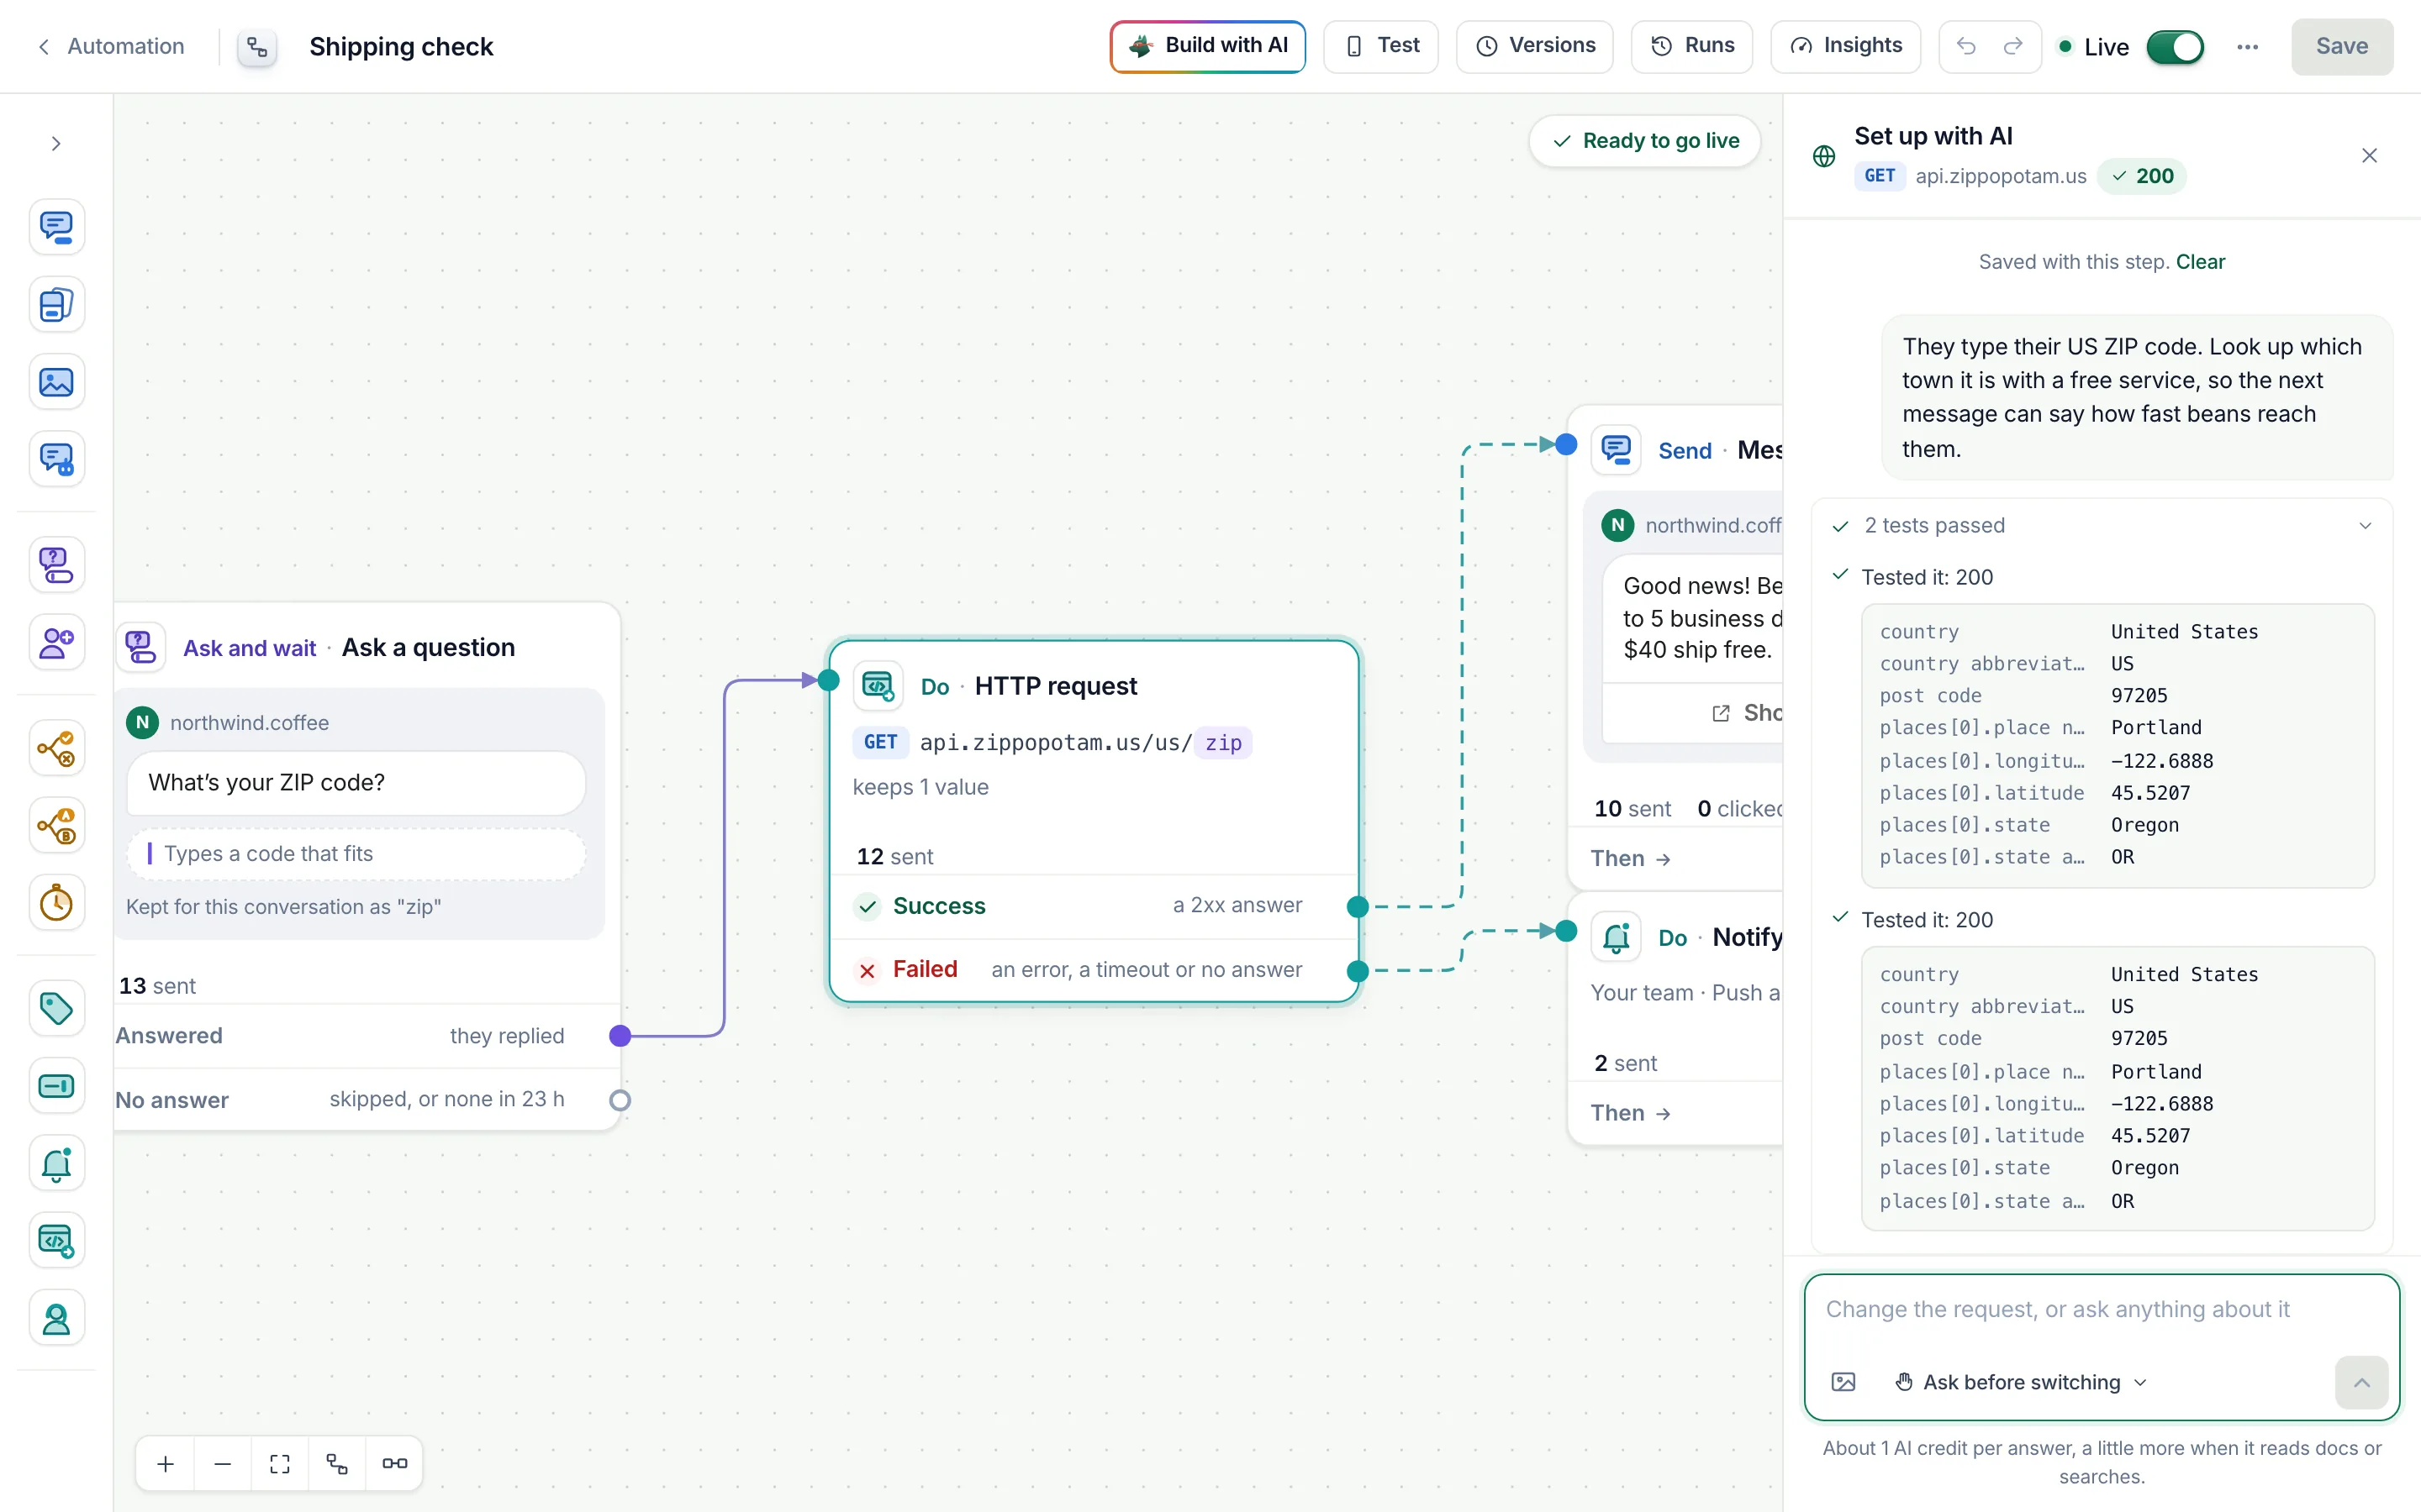Redo the last change

2012,46
